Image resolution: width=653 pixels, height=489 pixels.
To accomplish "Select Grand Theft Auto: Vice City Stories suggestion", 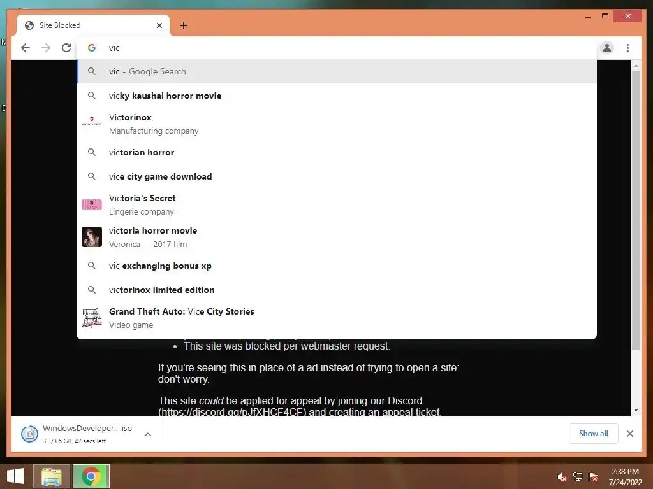I will click(x=337, y=318).
